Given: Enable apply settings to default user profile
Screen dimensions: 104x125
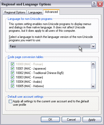Looking at the screenshot, I should point(10,101).
